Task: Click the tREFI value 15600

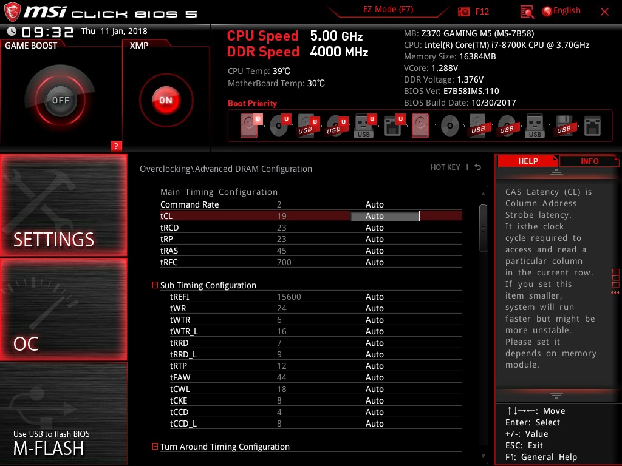Action: [x=289, y=297]
